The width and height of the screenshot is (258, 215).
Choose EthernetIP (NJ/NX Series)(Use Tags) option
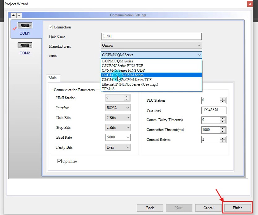coord(151,84)
